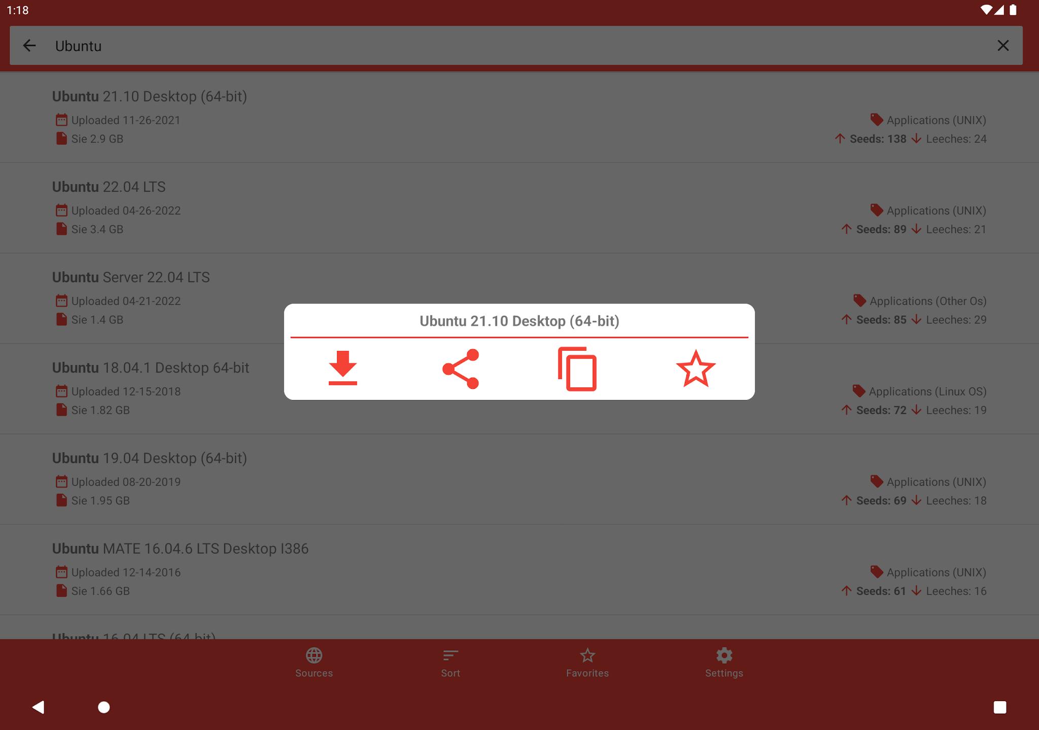This screenshot has height=730, width=1039.
Task: Click the download icon for Ubuntu 21.10
Action: click(341, 367)
